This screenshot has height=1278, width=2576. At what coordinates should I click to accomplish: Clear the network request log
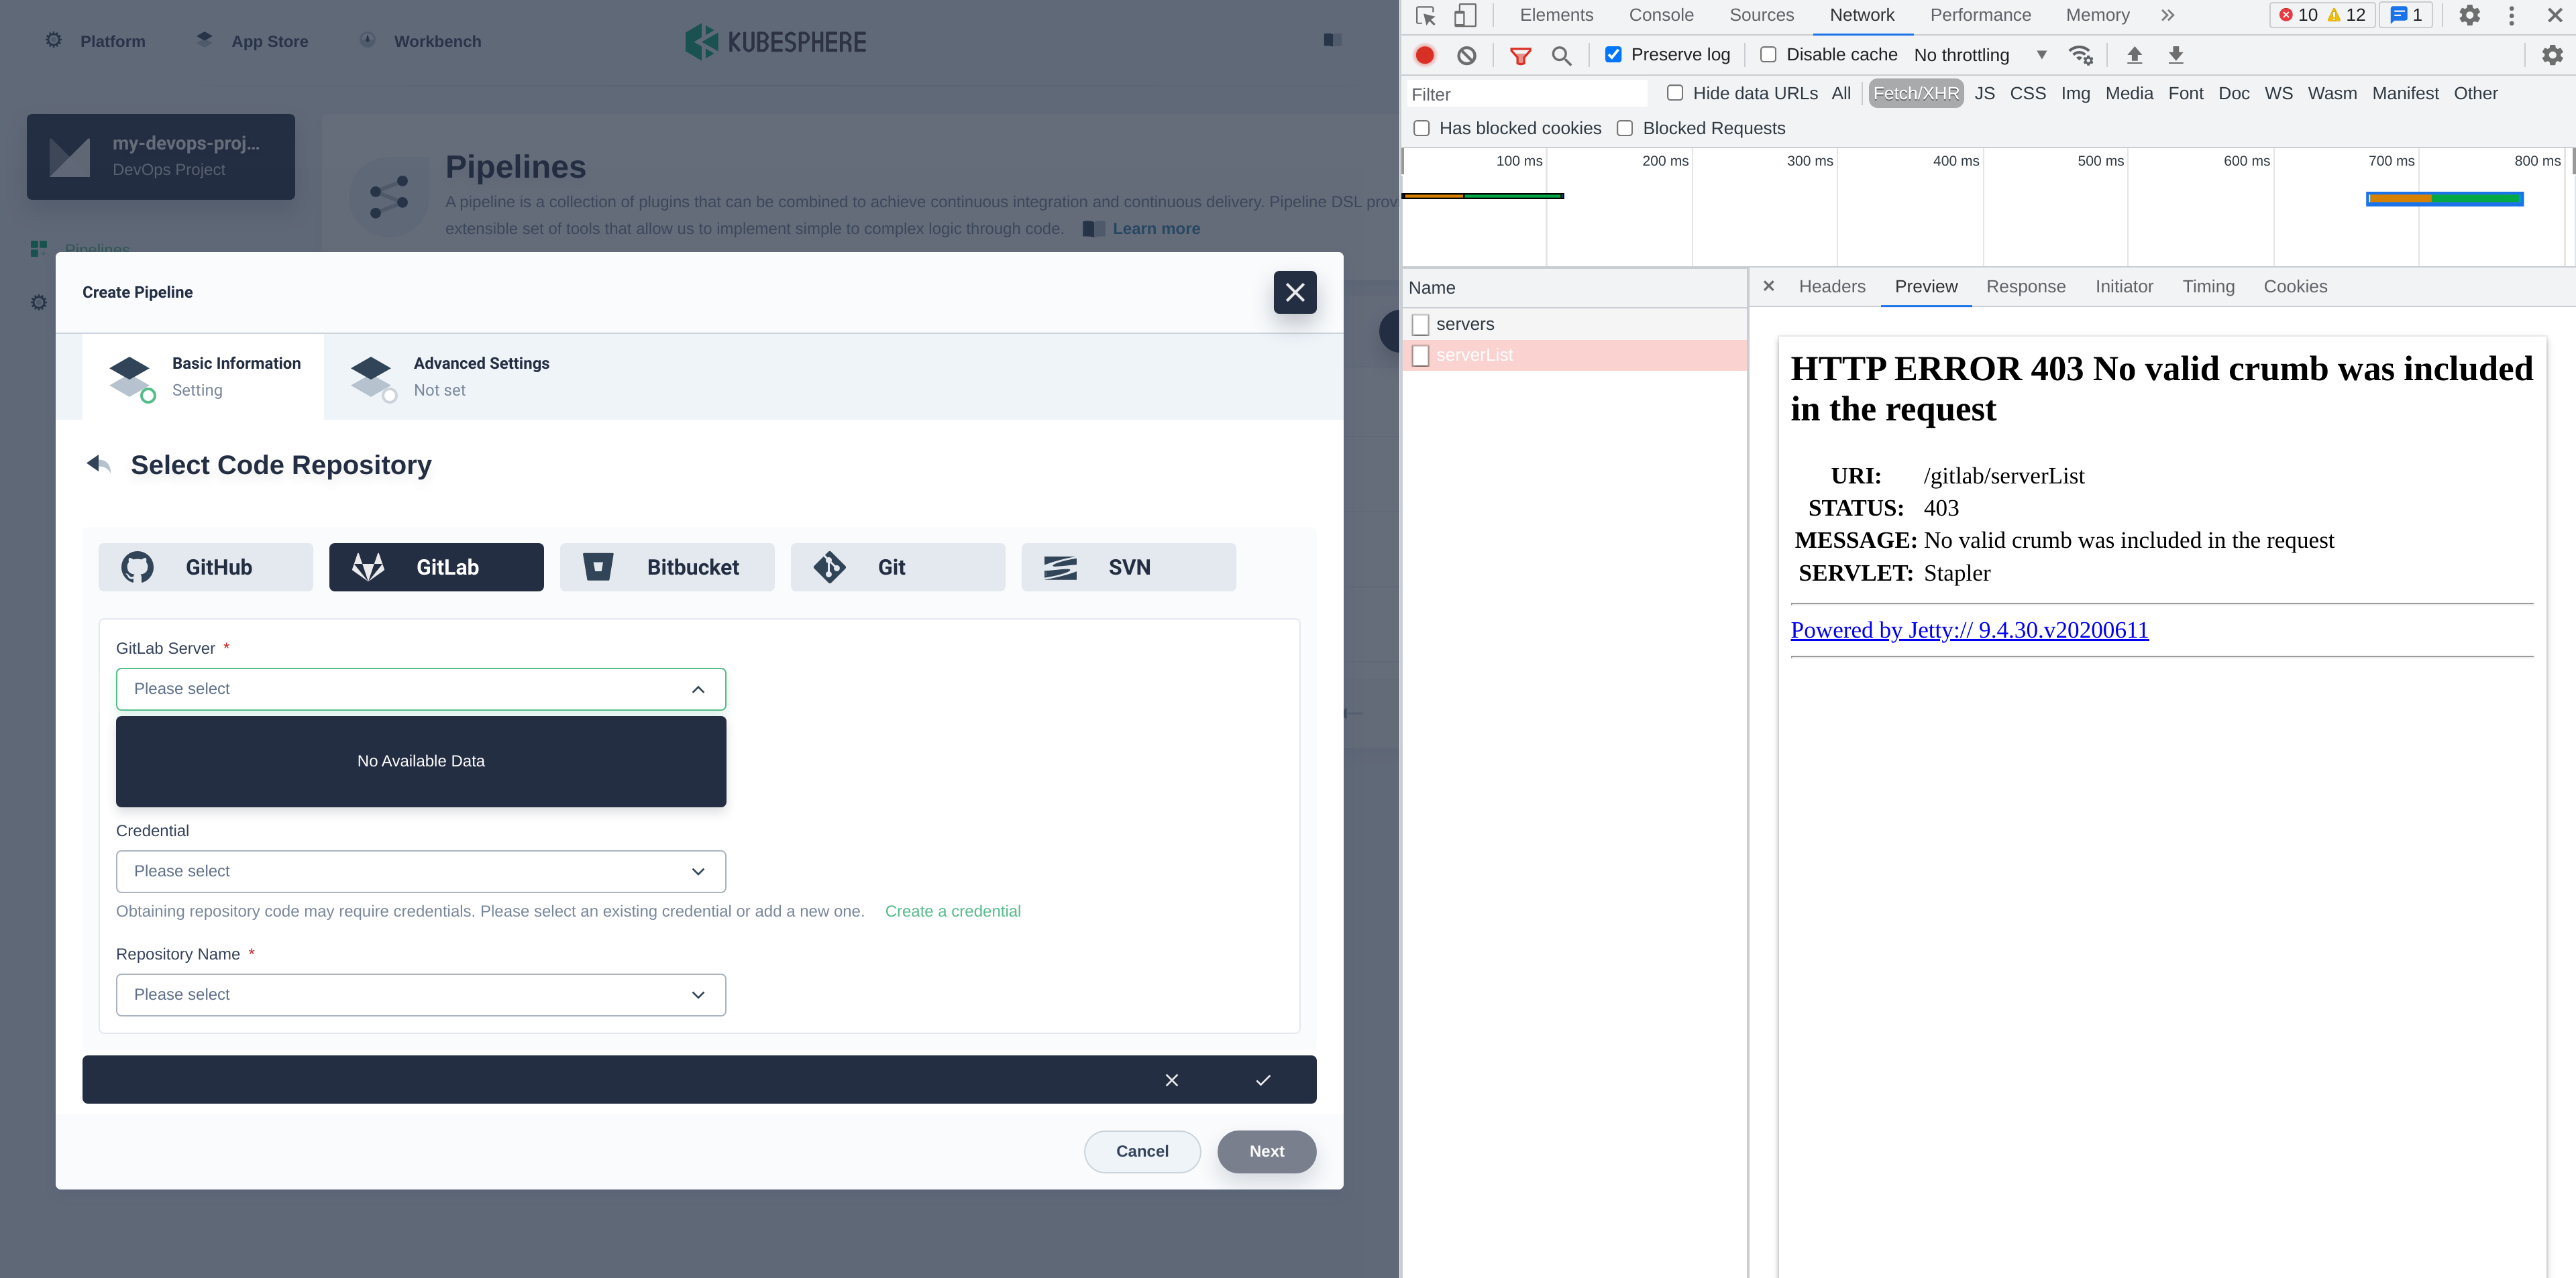coord(1466,55)
